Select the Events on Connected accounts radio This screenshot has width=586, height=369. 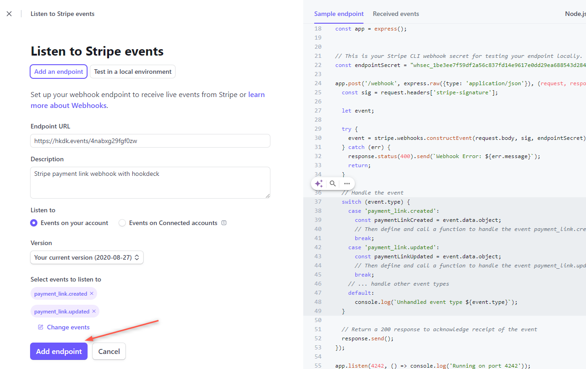click(x=122, y=223)
